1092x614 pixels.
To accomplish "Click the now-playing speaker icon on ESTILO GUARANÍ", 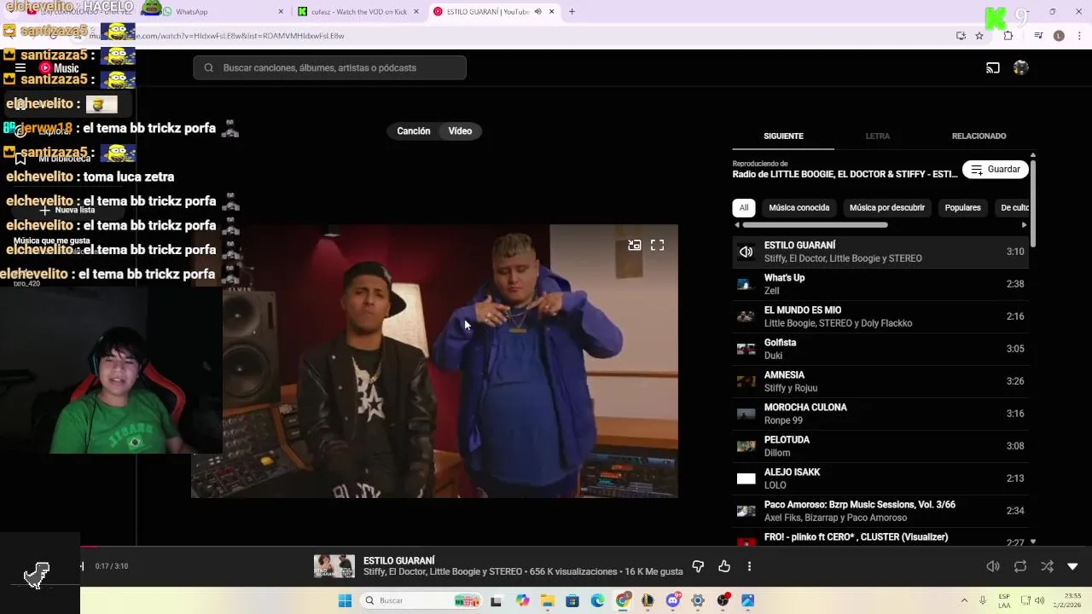I will (746, 252).
